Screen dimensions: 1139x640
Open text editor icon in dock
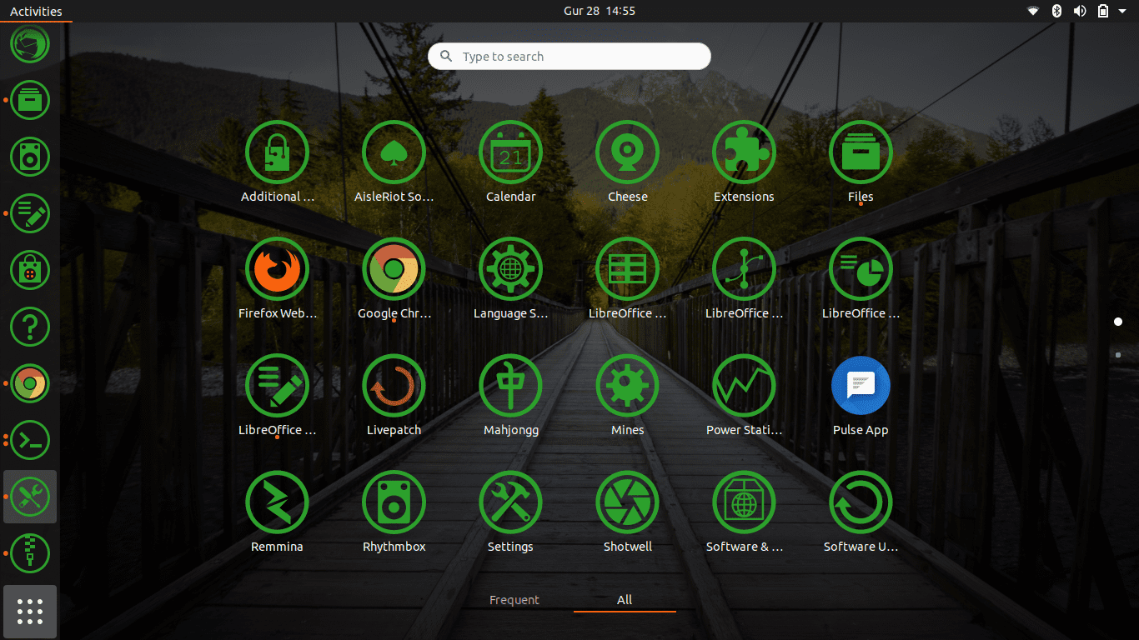30,213
